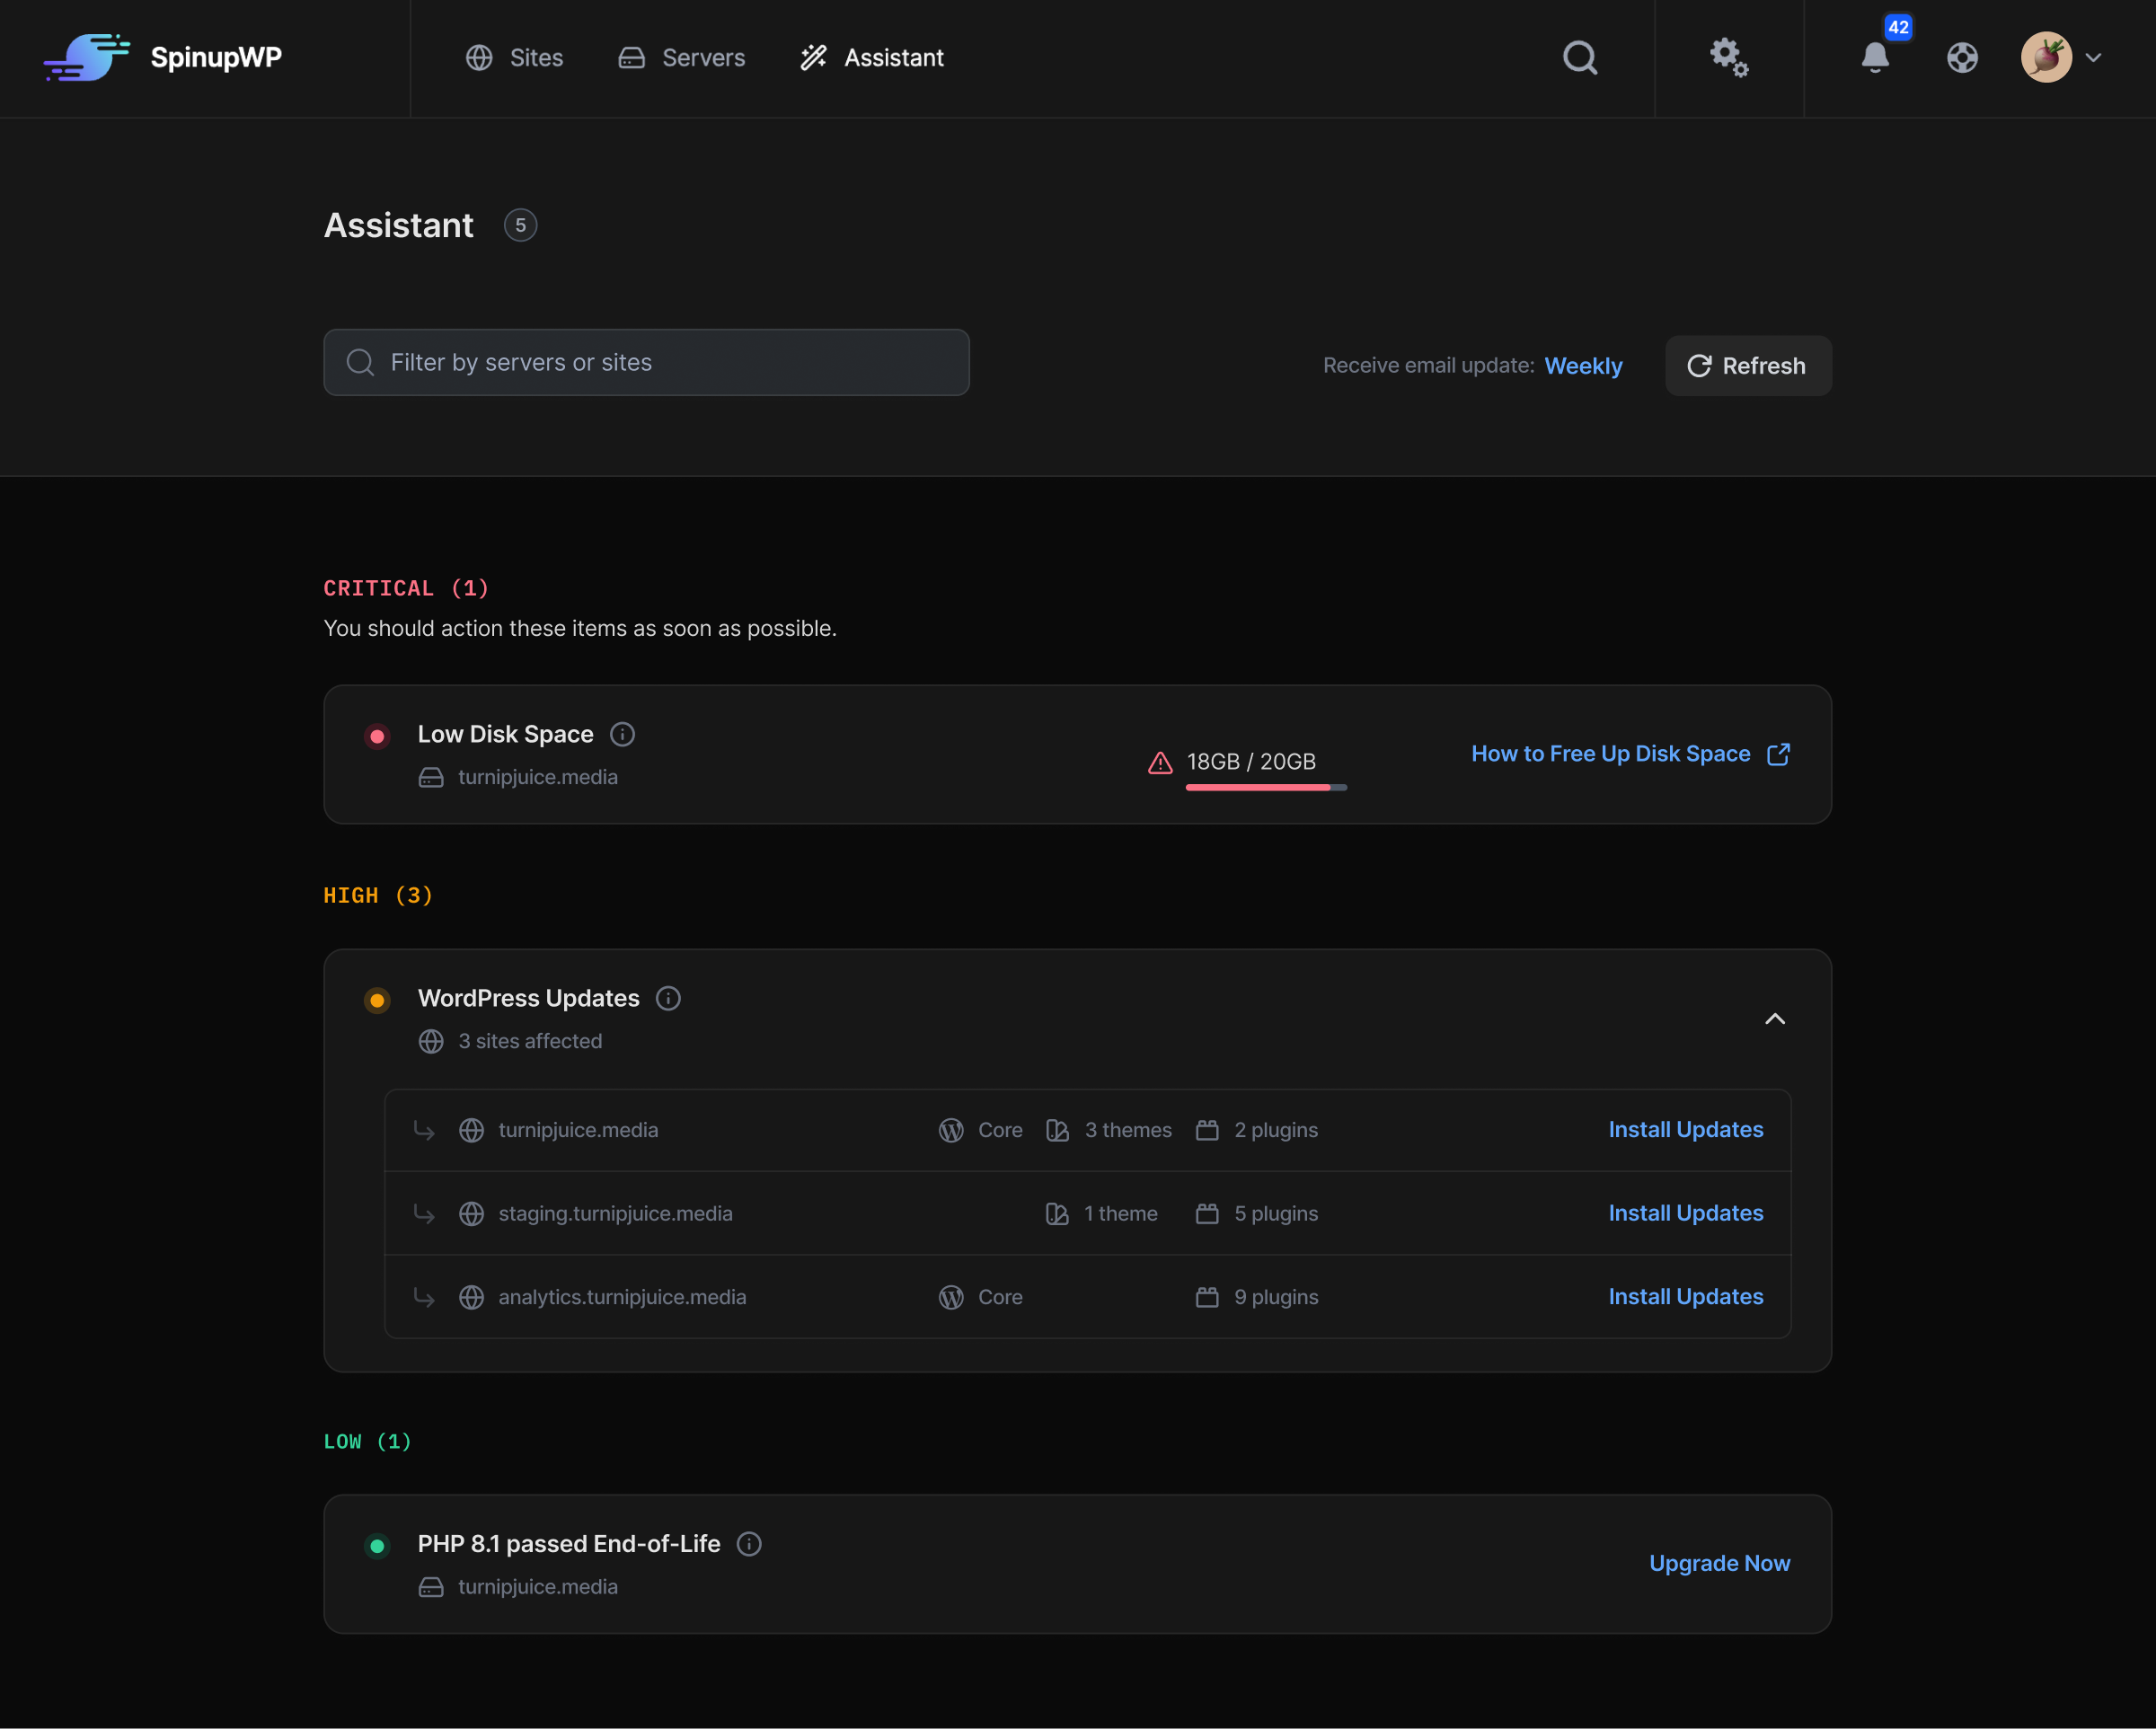Click the LOW (1) heading
The image size is (2156, 1729).
coord(367,1441)
